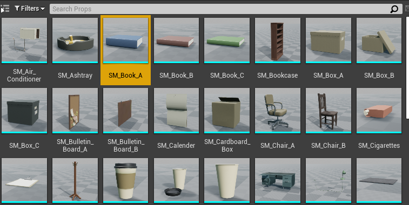Select the SM_Cigarettes asset

click(x=379, y=120)
